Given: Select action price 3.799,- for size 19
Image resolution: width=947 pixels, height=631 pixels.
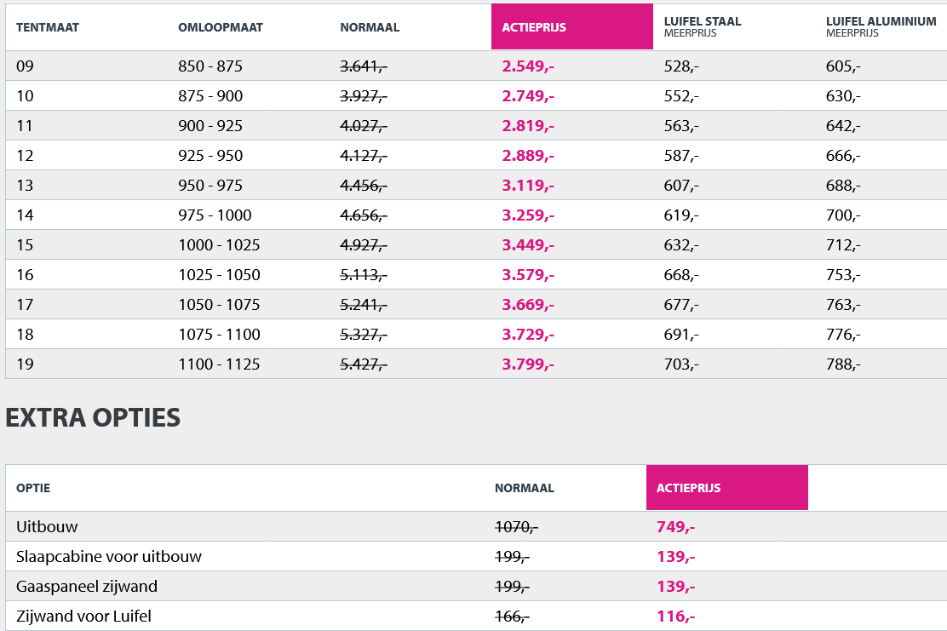Looking at the screenshot, I should [528, 364].
